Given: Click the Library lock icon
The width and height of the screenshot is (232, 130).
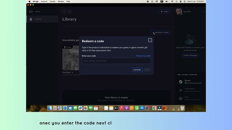Looking at the screenshot, I should pyautogui.click(x=31, y=19).
